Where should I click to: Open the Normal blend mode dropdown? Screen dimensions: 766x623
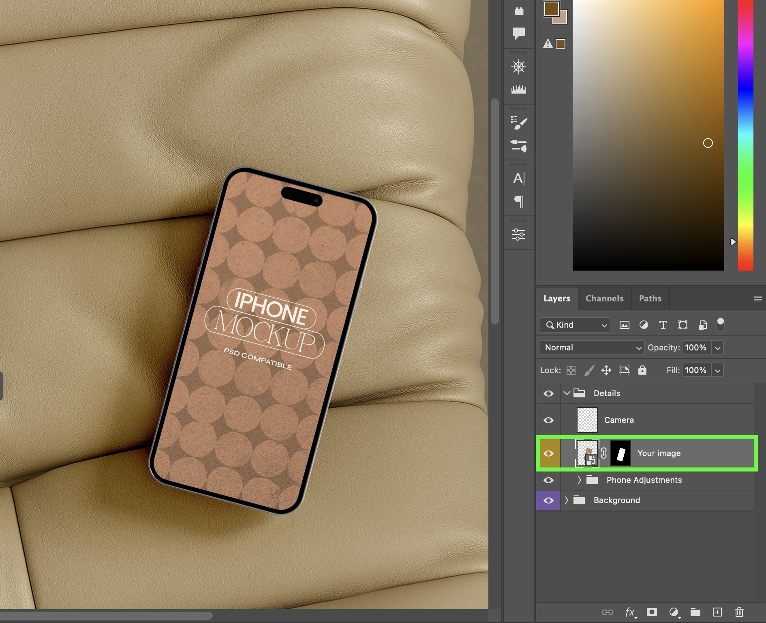(x=591, y=348)
